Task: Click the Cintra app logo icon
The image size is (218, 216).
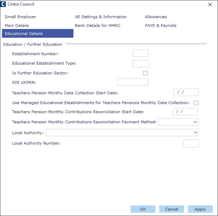Action: (x=3, y=4)
